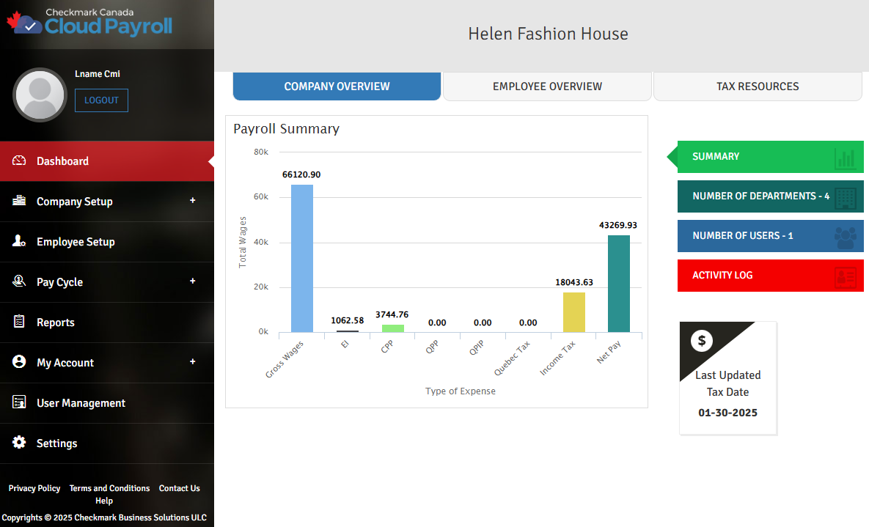
Task: Click the Employee Setup person icon
Action: click(x=19, y=242)
